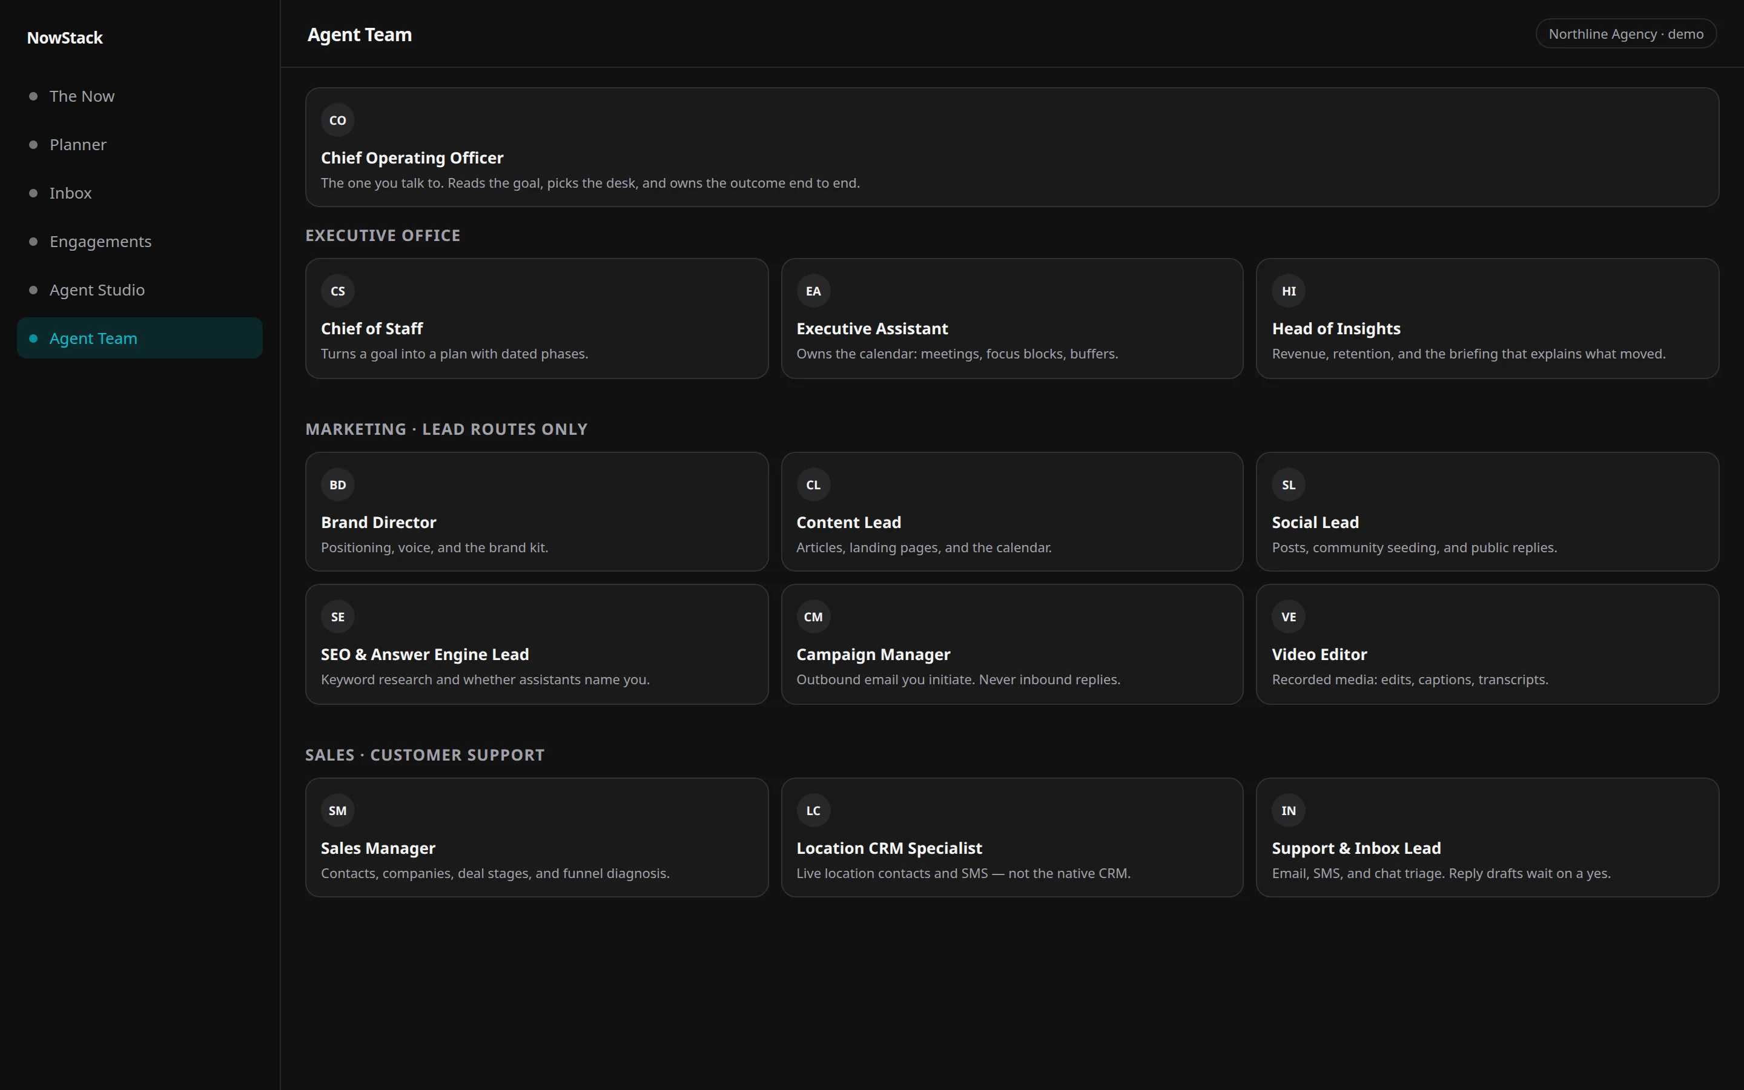1744x1090 pixels.
Task: Open Inbox from the sidebar
Action: (x=140, y=193)
